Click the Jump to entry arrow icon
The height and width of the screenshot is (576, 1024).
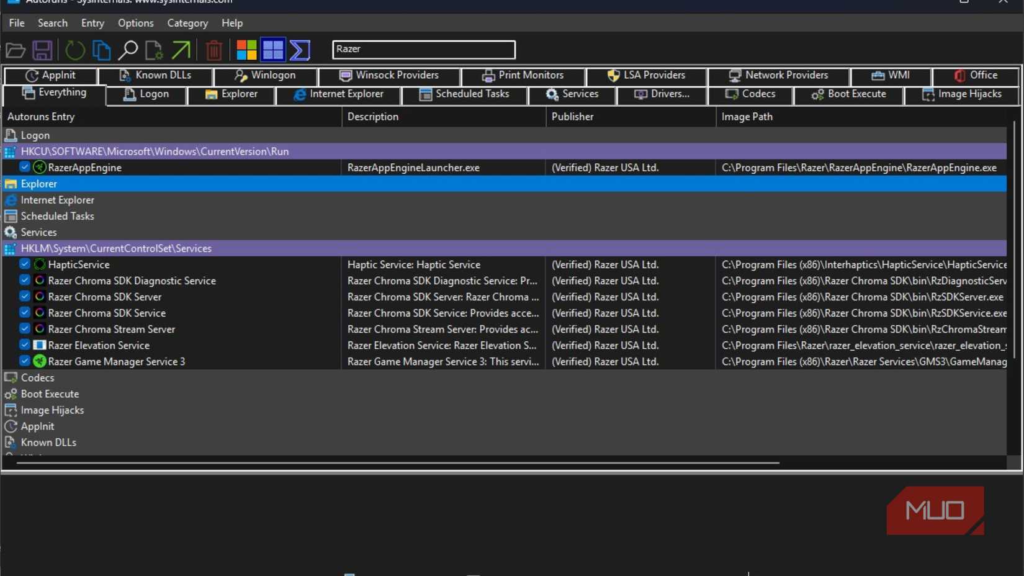[181, 50]
